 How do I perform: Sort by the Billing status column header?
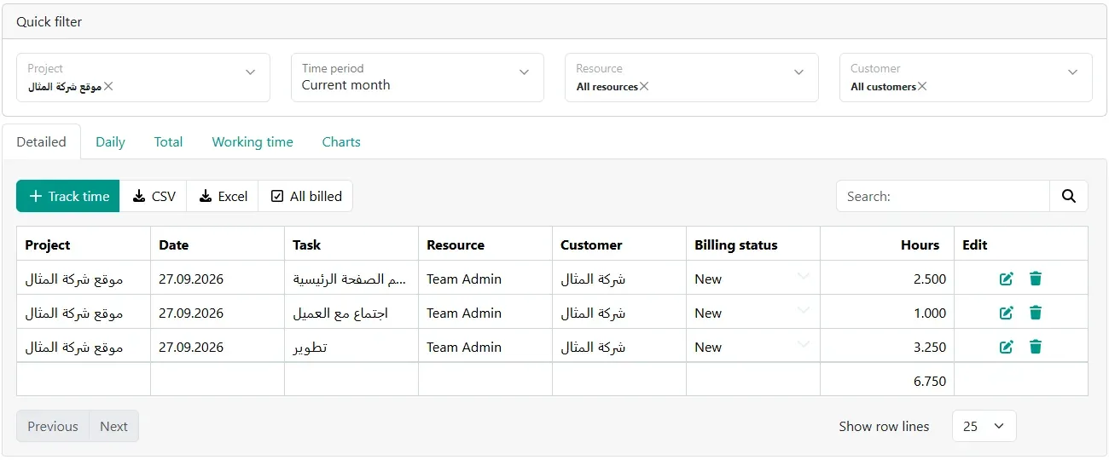pyautogui.click(x=753, y=244)
